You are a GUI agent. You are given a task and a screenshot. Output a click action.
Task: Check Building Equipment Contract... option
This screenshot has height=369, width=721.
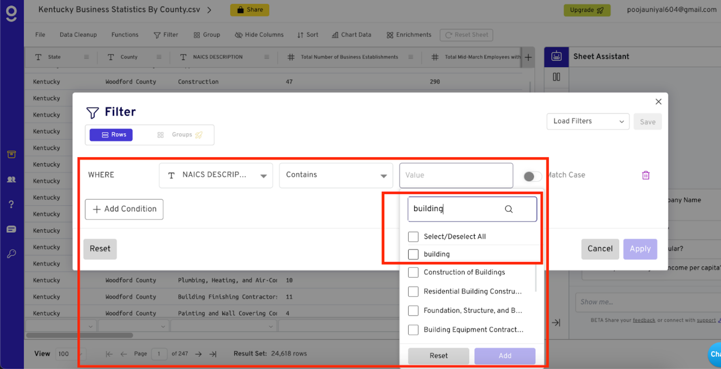point(413,330)
